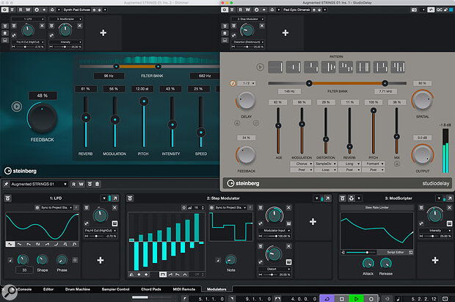Screen dimensions: 455x302
Task: Click the StudioDelay SPATIAL knob
Action: pos(422,100)
